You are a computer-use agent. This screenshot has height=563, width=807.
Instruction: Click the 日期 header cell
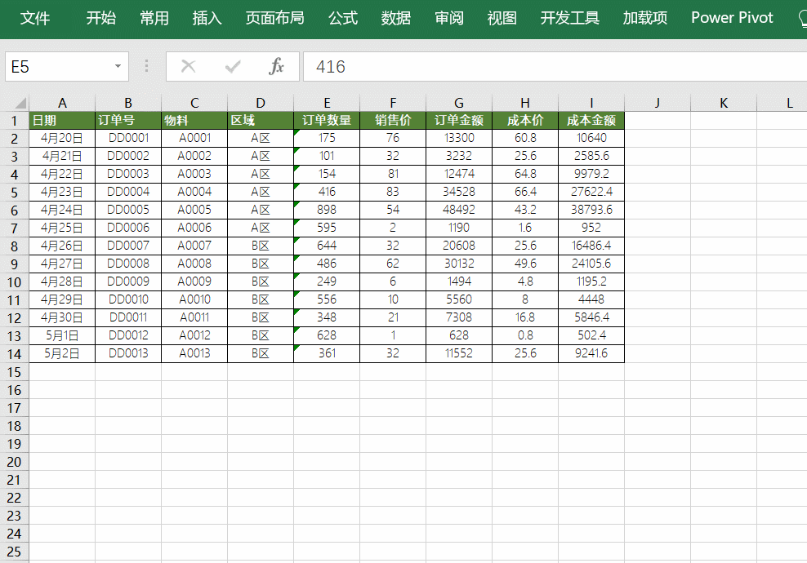(62, 120)
